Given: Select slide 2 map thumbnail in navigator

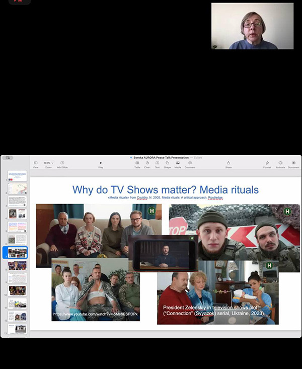Looking at the screenshot, I should pyautogui.click(x=18, y=189).
